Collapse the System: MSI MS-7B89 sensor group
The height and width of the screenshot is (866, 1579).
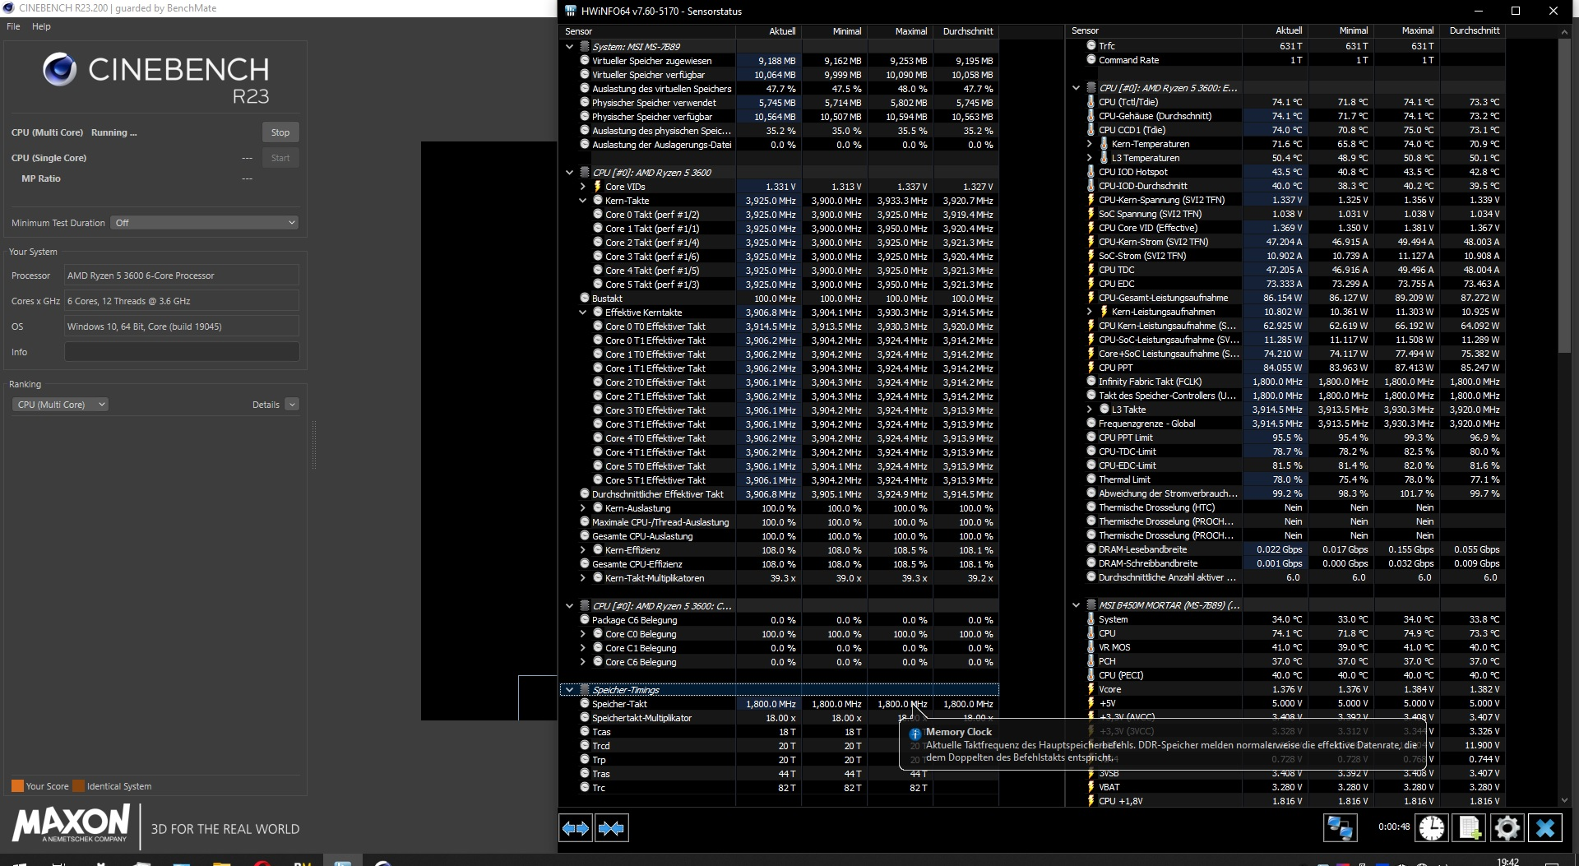[569, 47]
